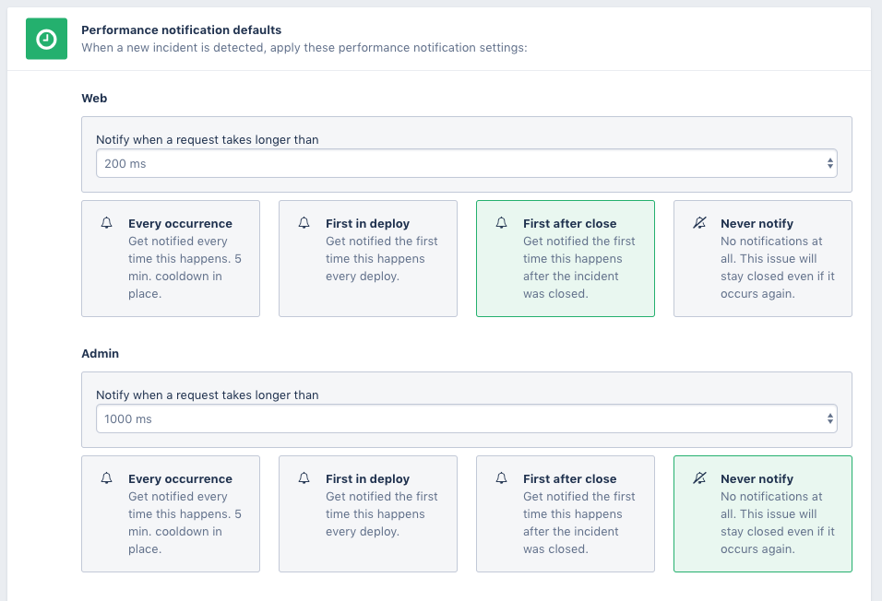Click the arrows on Admin threshold select
The height and width of the screenshot is (601, 882).
point(830,418)
